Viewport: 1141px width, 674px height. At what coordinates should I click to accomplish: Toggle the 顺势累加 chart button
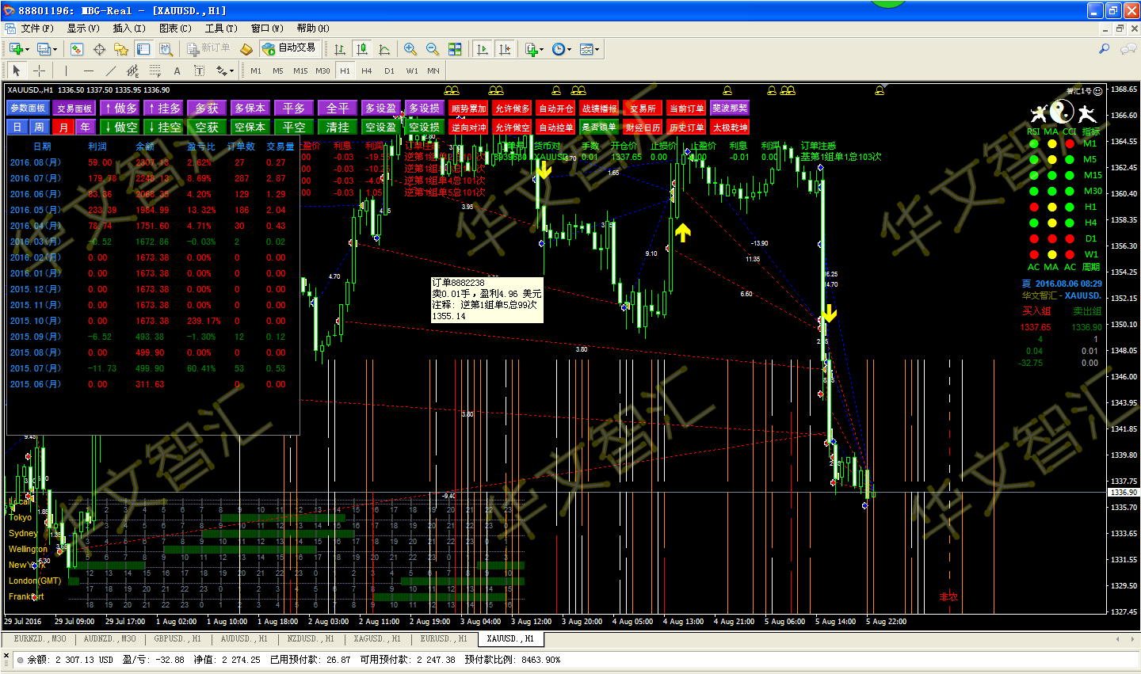[468, 108]
